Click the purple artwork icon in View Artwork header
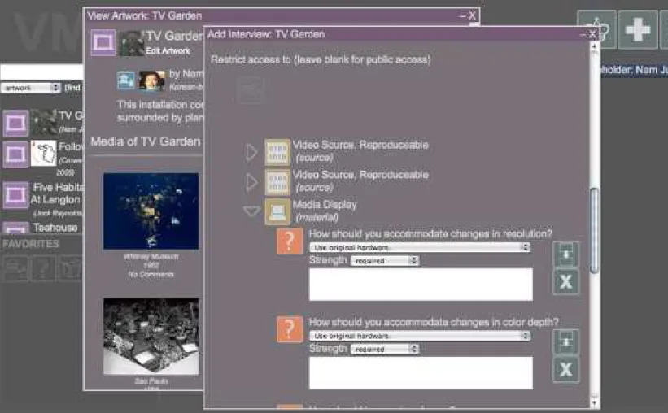 (x=103, y=42)
